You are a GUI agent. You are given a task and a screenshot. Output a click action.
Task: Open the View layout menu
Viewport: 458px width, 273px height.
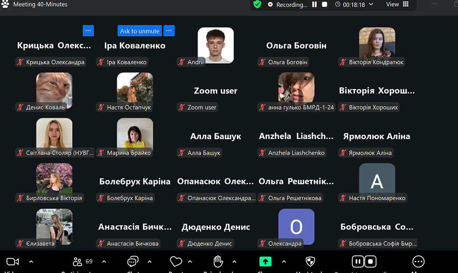point(398,5)
